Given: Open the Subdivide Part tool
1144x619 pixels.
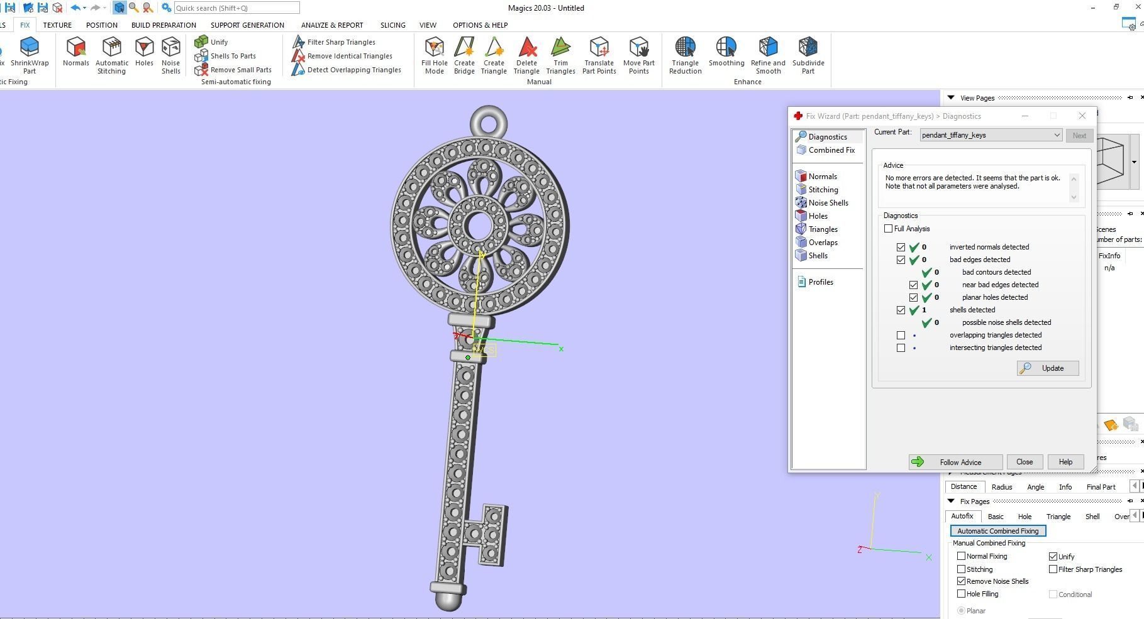Looking at the screenshot, I should click(808, 55).
